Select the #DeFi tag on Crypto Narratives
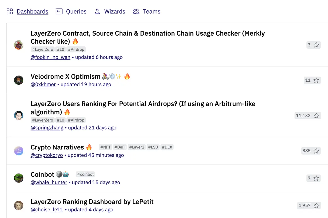The height and width of the screenshot is (218, 328). (120, 147)
